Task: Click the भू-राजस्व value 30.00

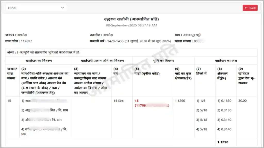Action: [x=243, y=101]
